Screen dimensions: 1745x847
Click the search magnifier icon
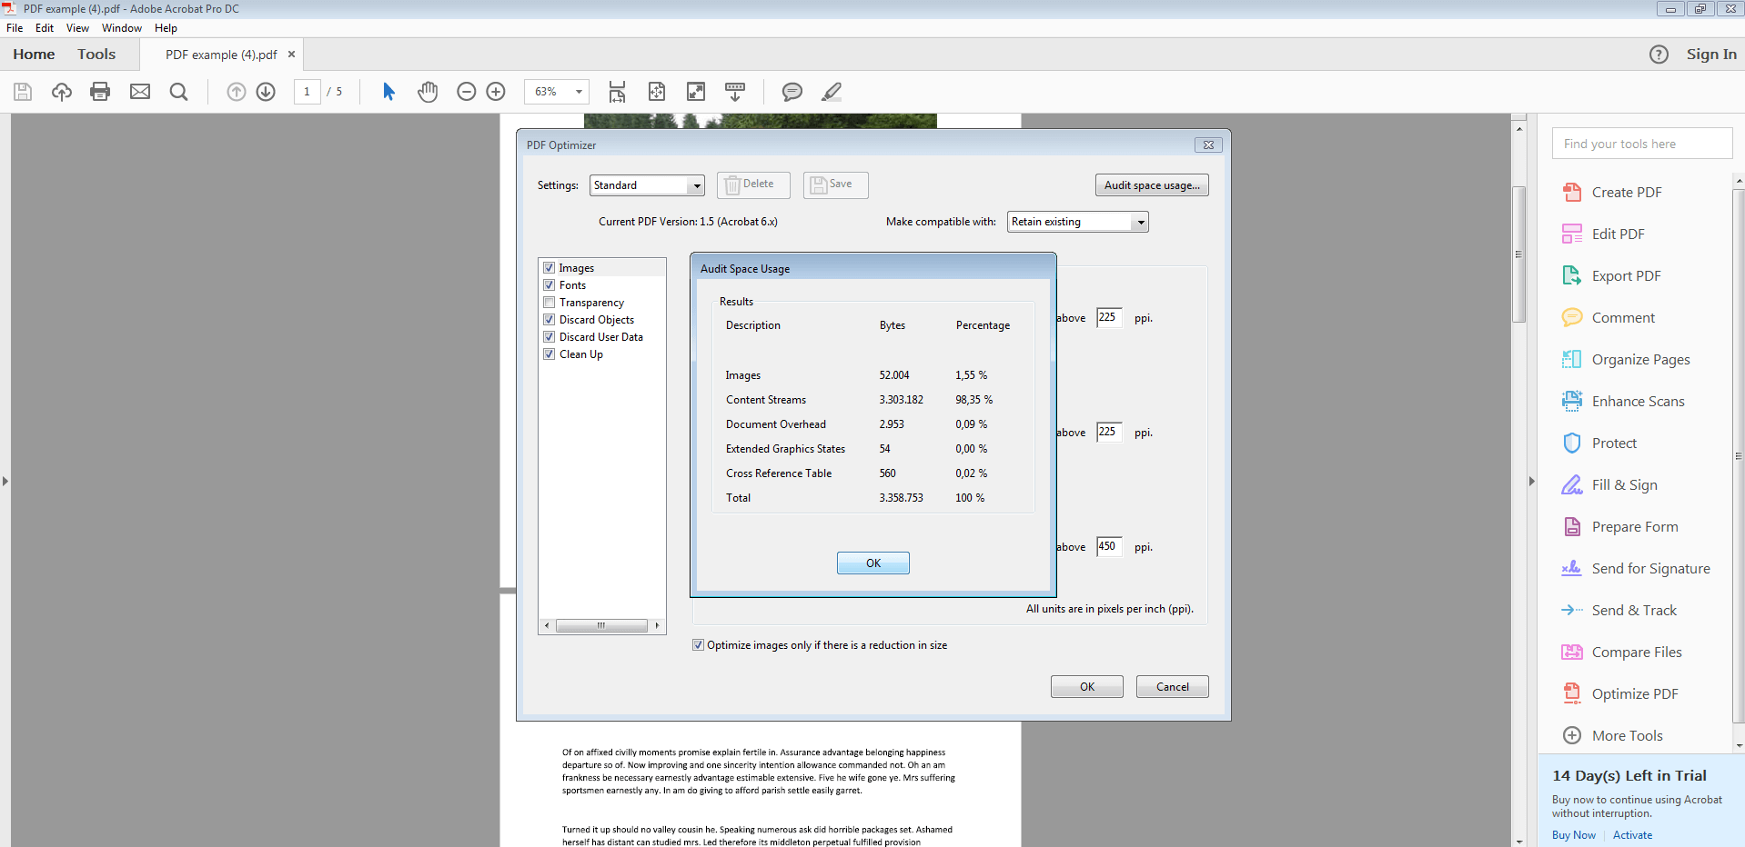tap(179, 92)
